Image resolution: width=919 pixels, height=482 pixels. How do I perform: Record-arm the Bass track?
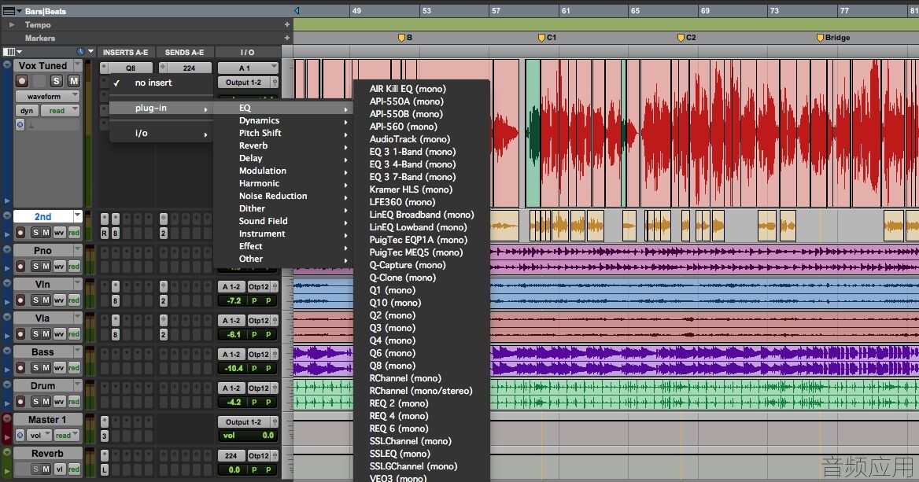(x=20, y=368)
